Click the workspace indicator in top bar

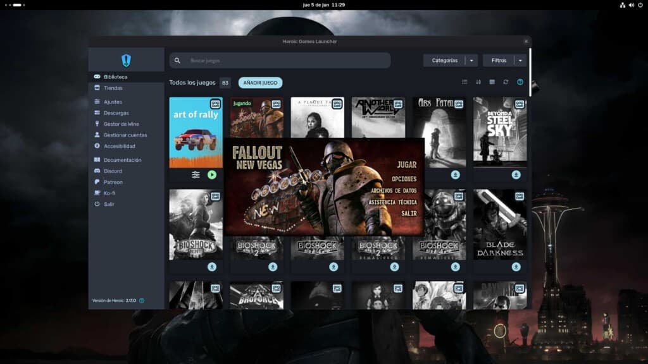[x=15, y=5]
